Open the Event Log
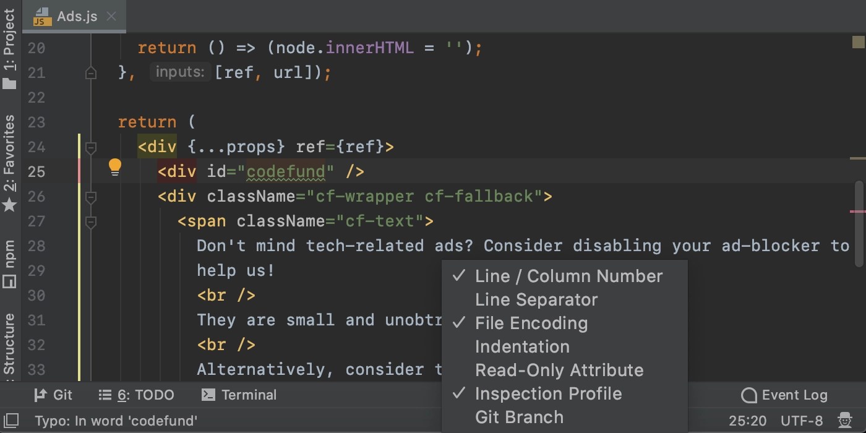The image size is (866, 433). pos(784,395)
